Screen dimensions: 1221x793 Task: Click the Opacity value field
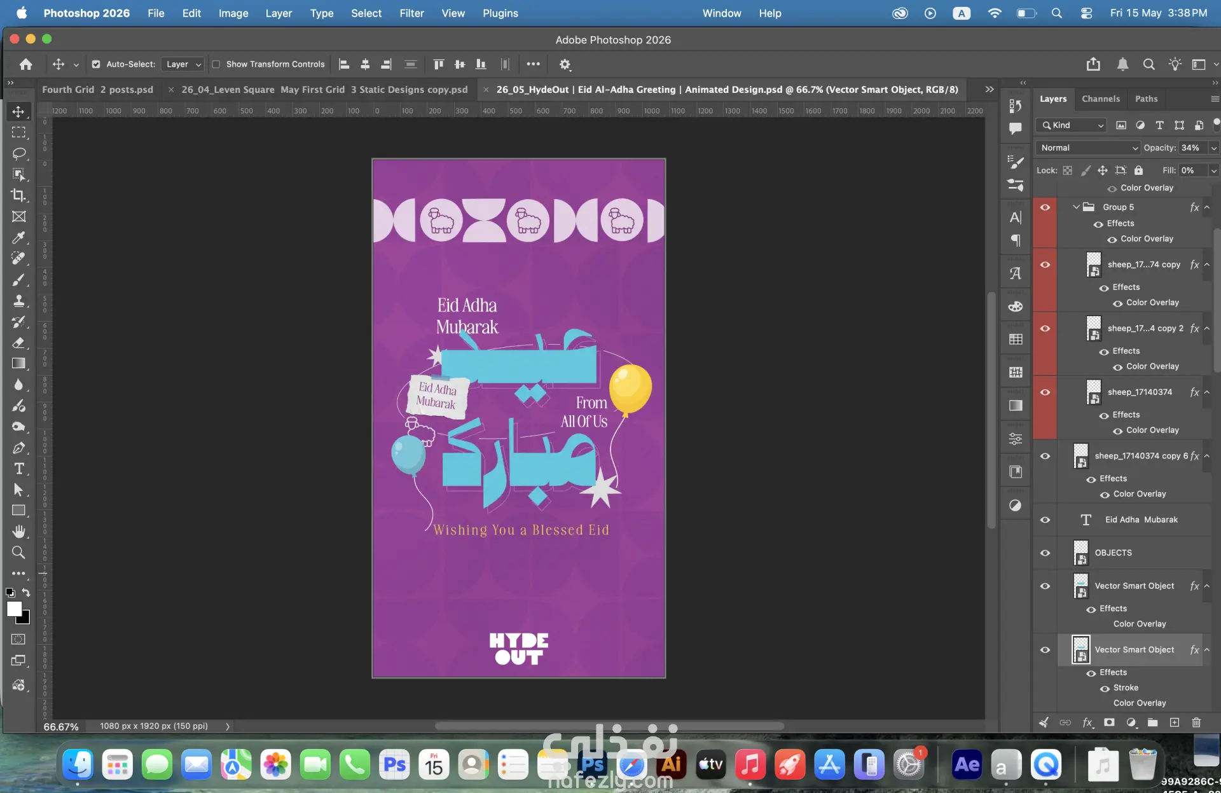[1192, 148]
